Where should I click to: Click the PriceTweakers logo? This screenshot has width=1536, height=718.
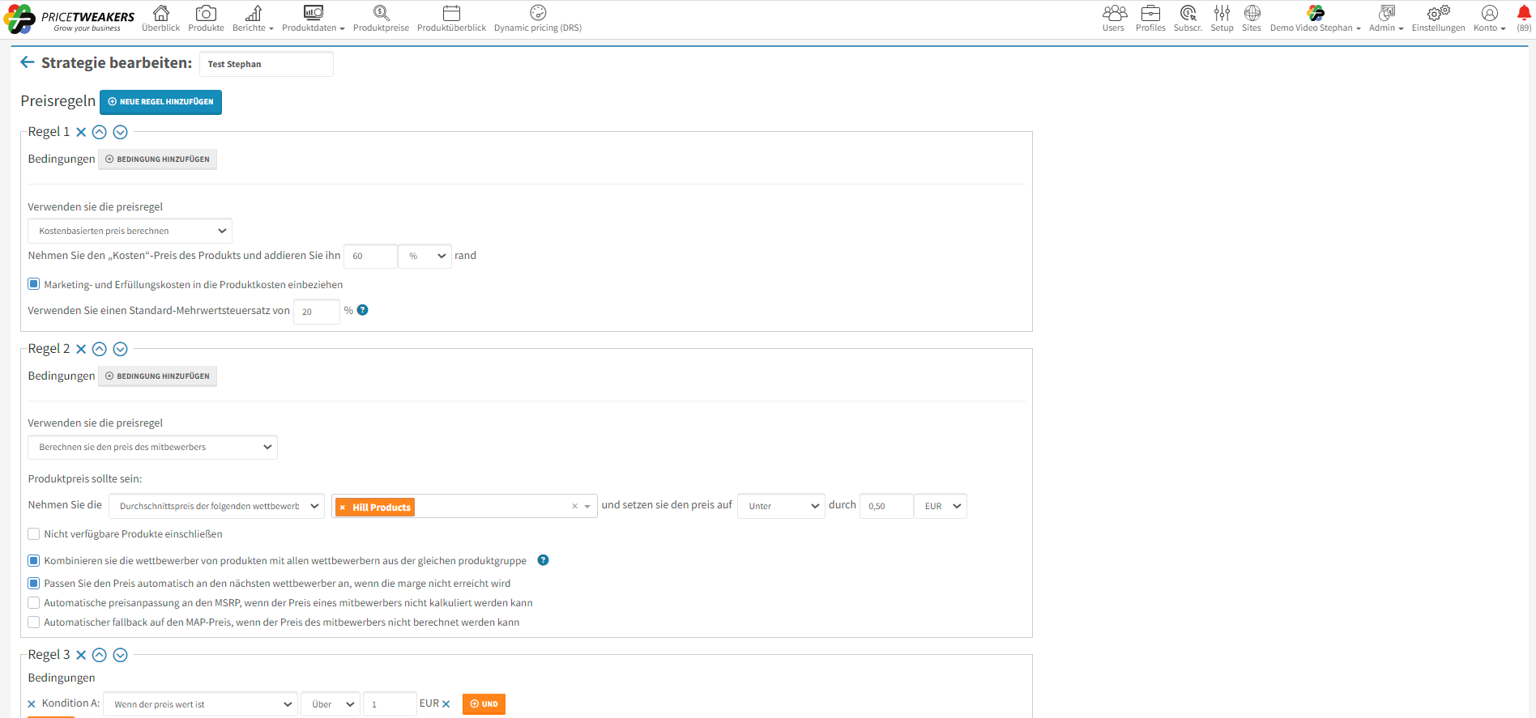click(70, 19)
